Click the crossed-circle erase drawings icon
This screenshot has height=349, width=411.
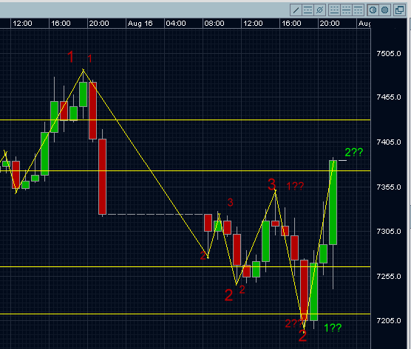coord(320,10)
